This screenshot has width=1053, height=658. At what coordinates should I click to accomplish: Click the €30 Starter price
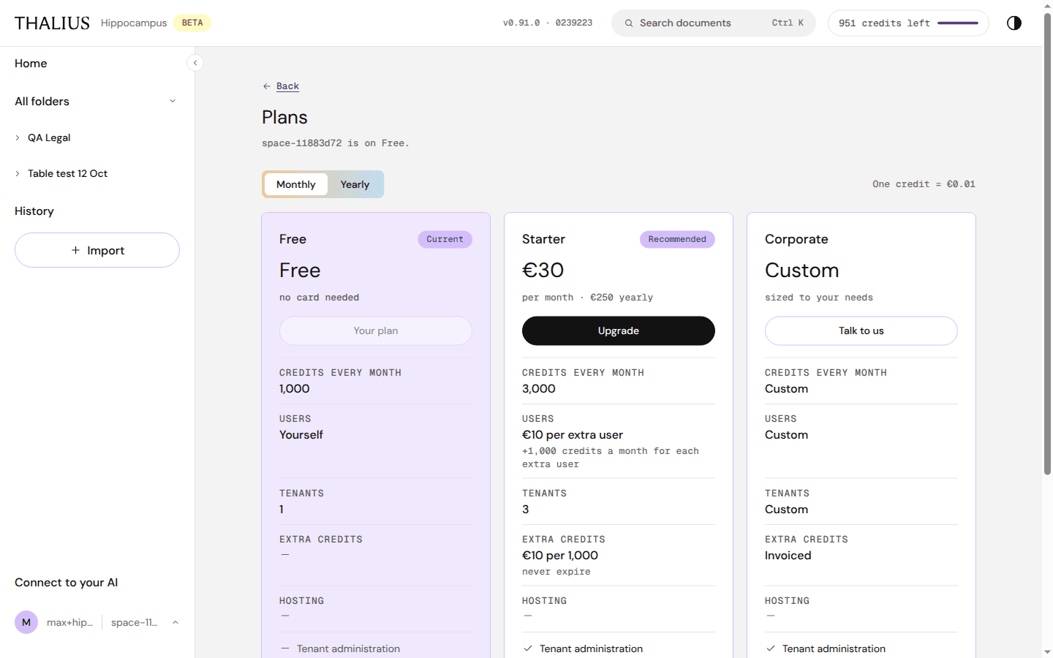543,271
